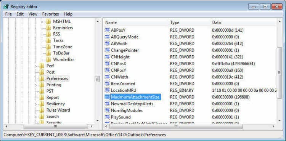Screen dimensions: 286x141
Task: Select the MaximumAttachmentSize value name
Action: click(x=136, y=97)
